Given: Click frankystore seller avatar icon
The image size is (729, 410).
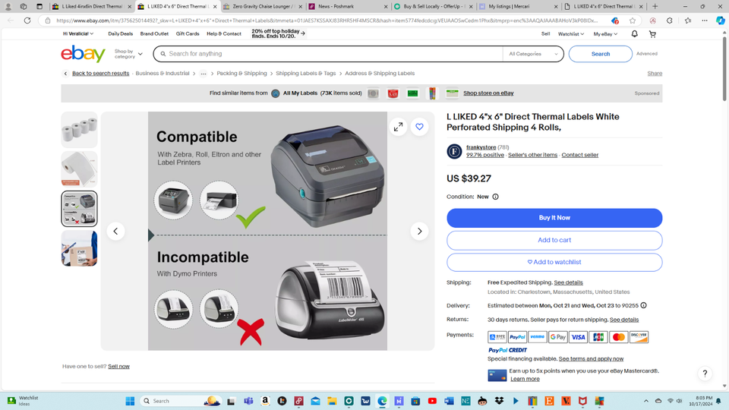Looking at the screenshot, I should [x=454, y=151].
